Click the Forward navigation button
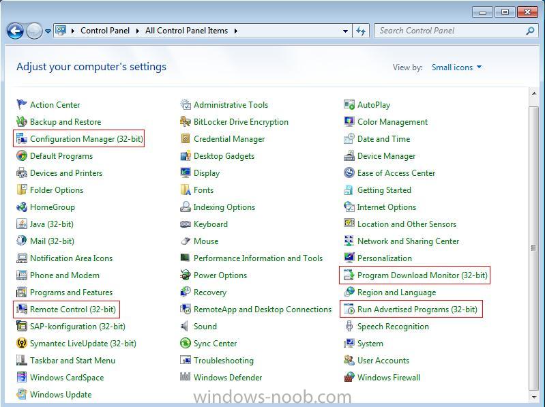This screenshot has height=407, width=545. click(34, 31)
